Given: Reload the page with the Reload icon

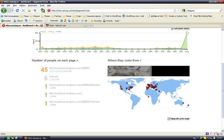Looking at the screenshot, I should 17,10.
